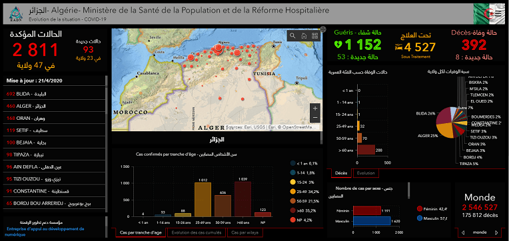
Task: Click the 'monde' label between arrows
Action: pos(480,232)
